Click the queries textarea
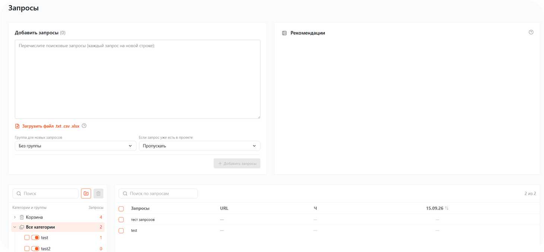Viewport: 544px width, 252px height. pyautogui.click(x=137, y=79)
